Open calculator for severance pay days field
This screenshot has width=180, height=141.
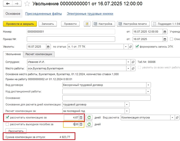(81, 124)
